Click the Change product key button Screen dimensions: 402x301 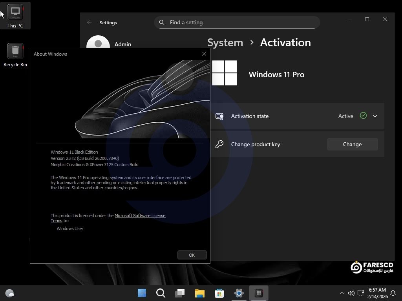click(x=352, y=144)
